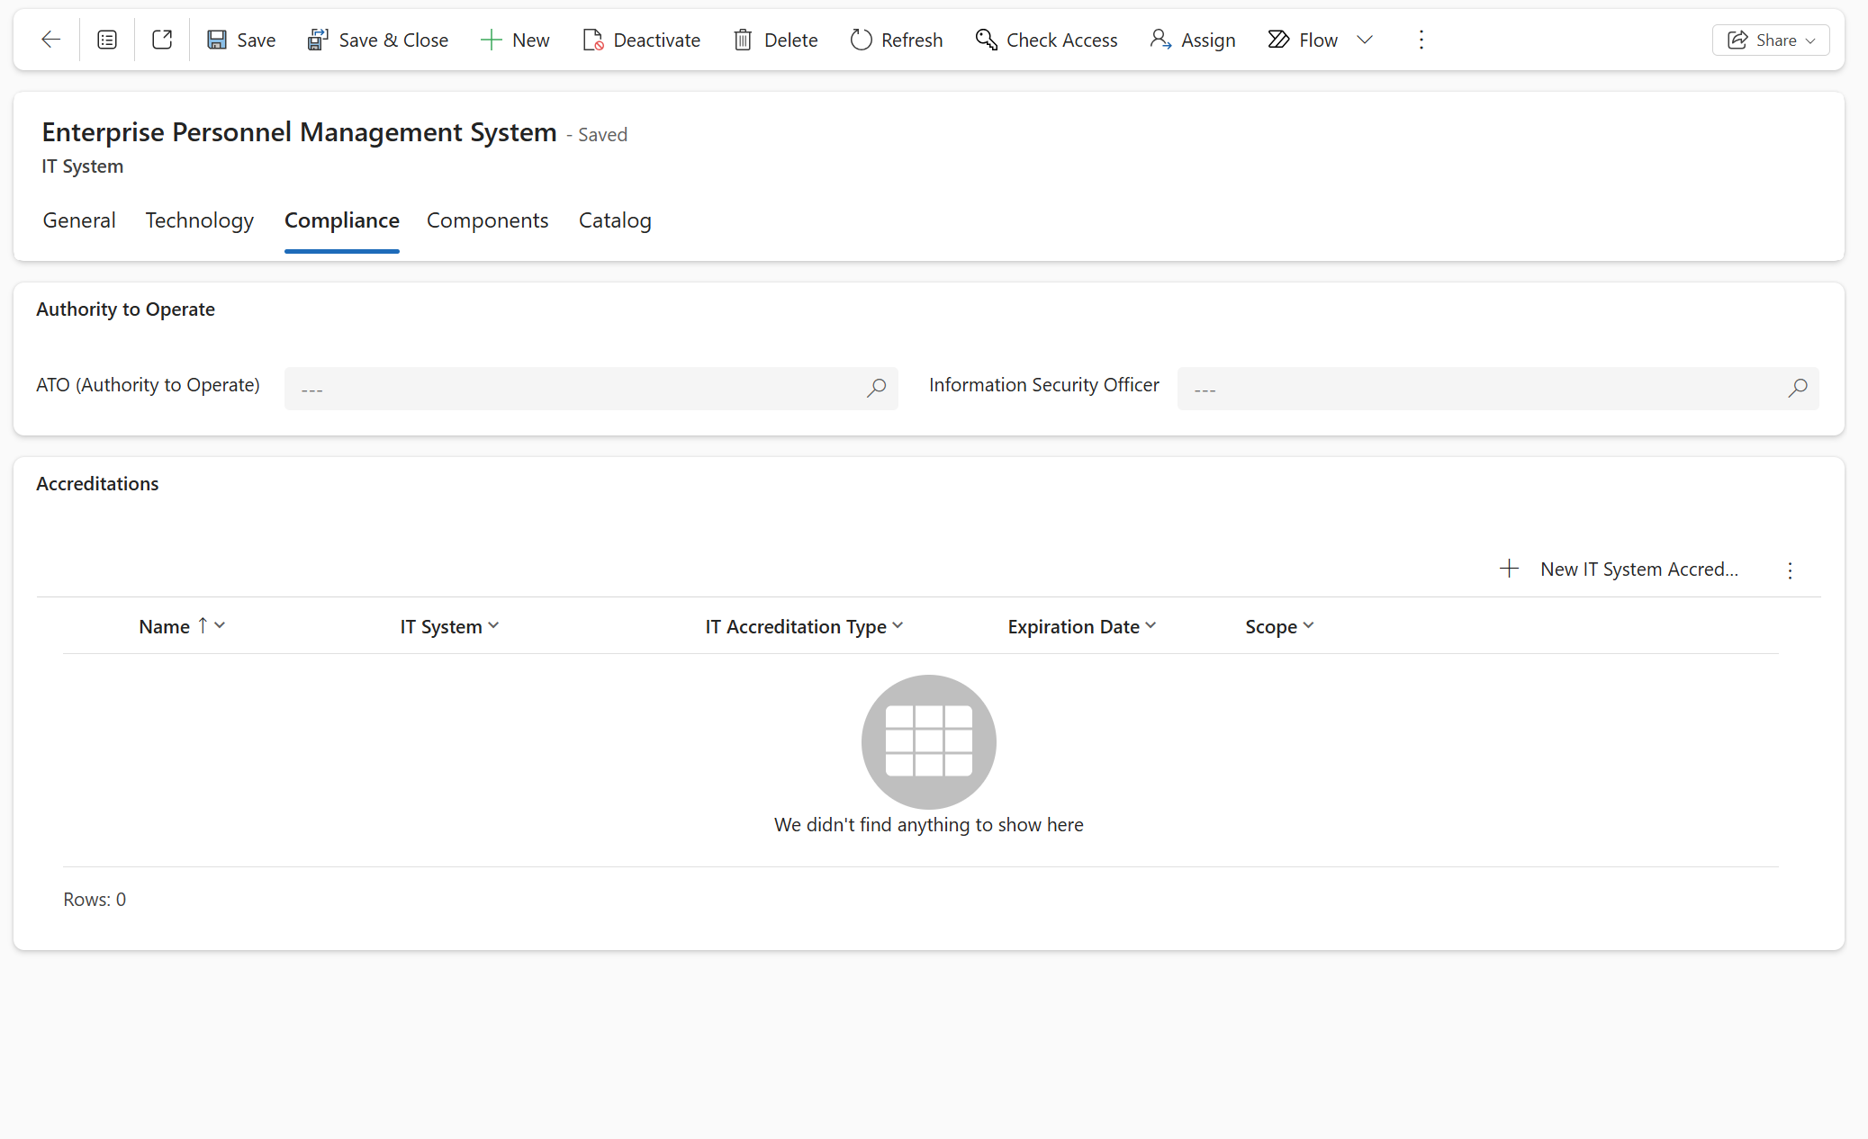Refresh the record
This screenshot has height=1139, width=1868.
(896, 40)
